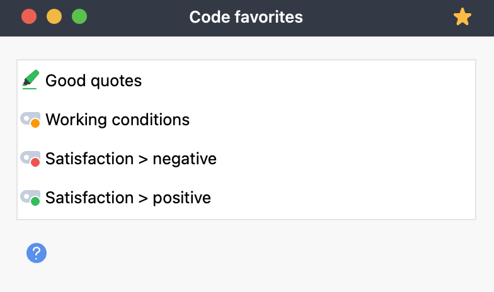Screen dimensions: 494x292
Task: Click the green highlighter icon for Good quotes
Action: (x=30, y=80)
